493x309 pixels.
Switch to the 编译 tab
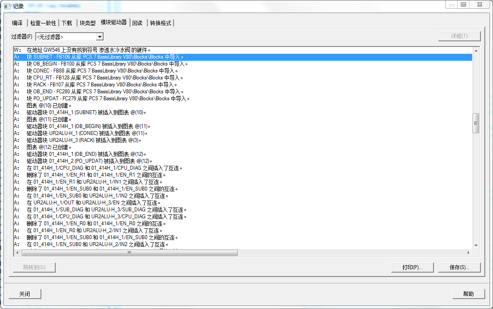pos(17,23)
